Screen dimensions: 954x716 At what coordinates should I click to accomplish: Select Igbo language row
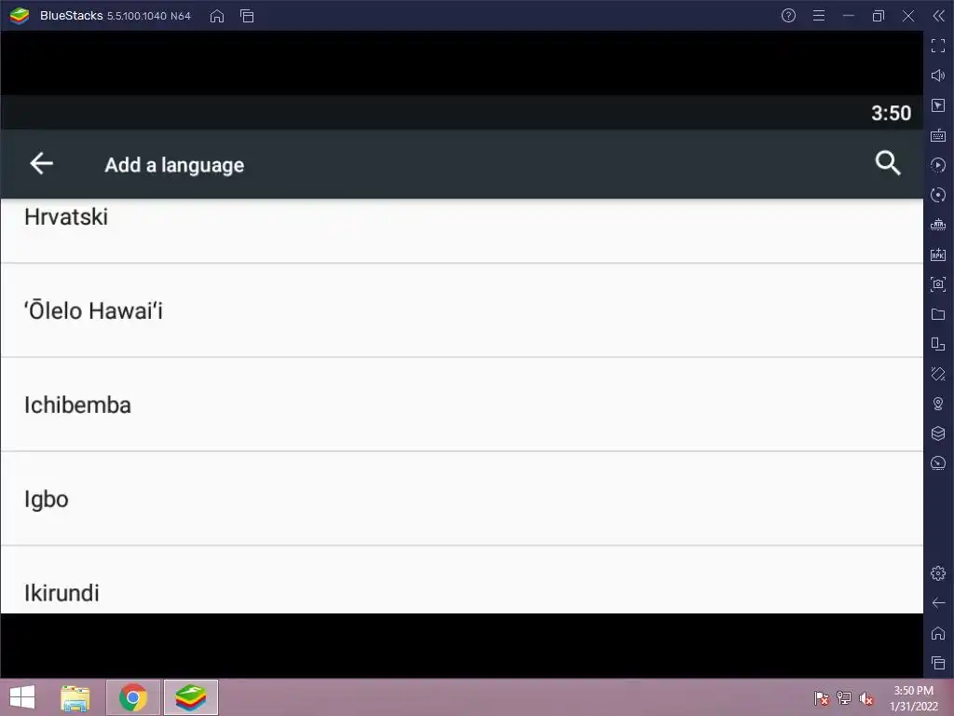462,499
